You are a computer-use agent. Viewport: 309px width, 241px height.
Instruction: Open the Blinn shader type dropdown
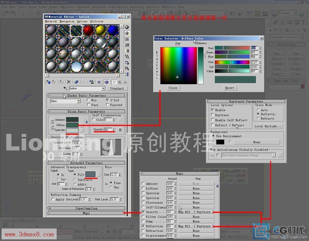click(x=79, y=101)
